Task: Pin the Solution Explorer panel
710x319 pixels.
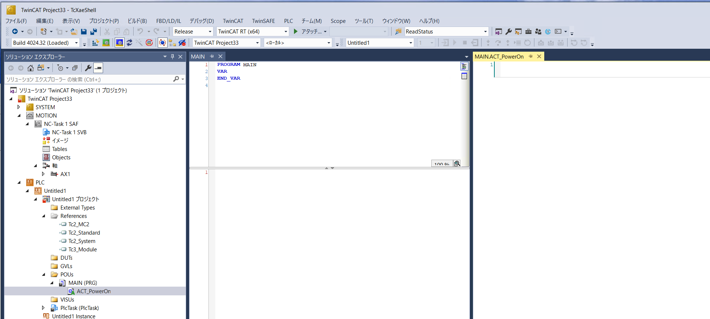Action: pyautogui.click(x=173, y=57)
